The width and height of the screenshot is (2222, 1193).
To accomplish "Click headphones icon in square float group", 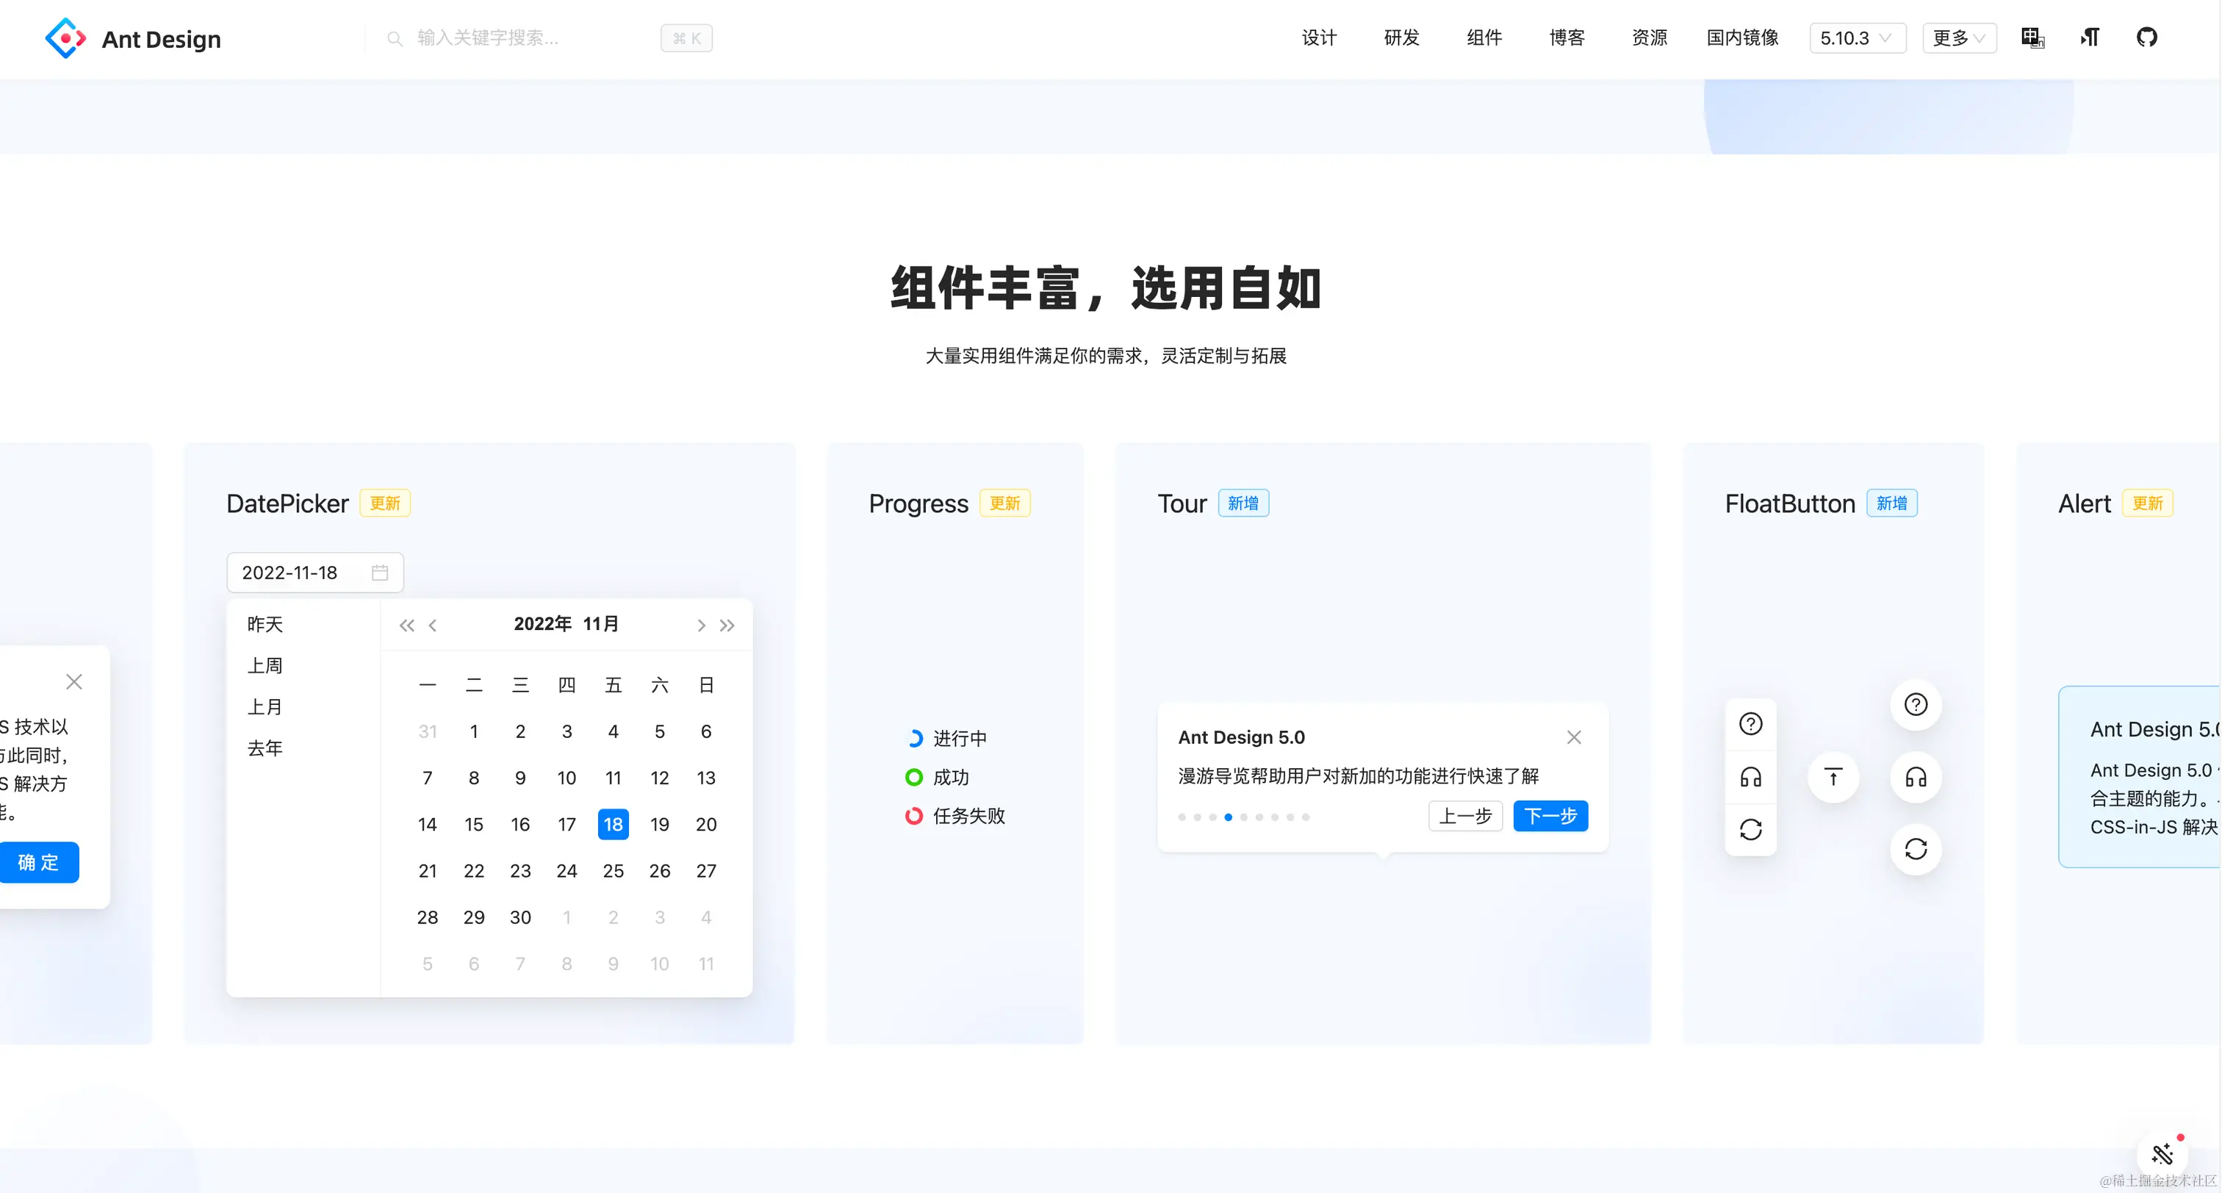I will pyautogui.click(x=1751, y=777).
